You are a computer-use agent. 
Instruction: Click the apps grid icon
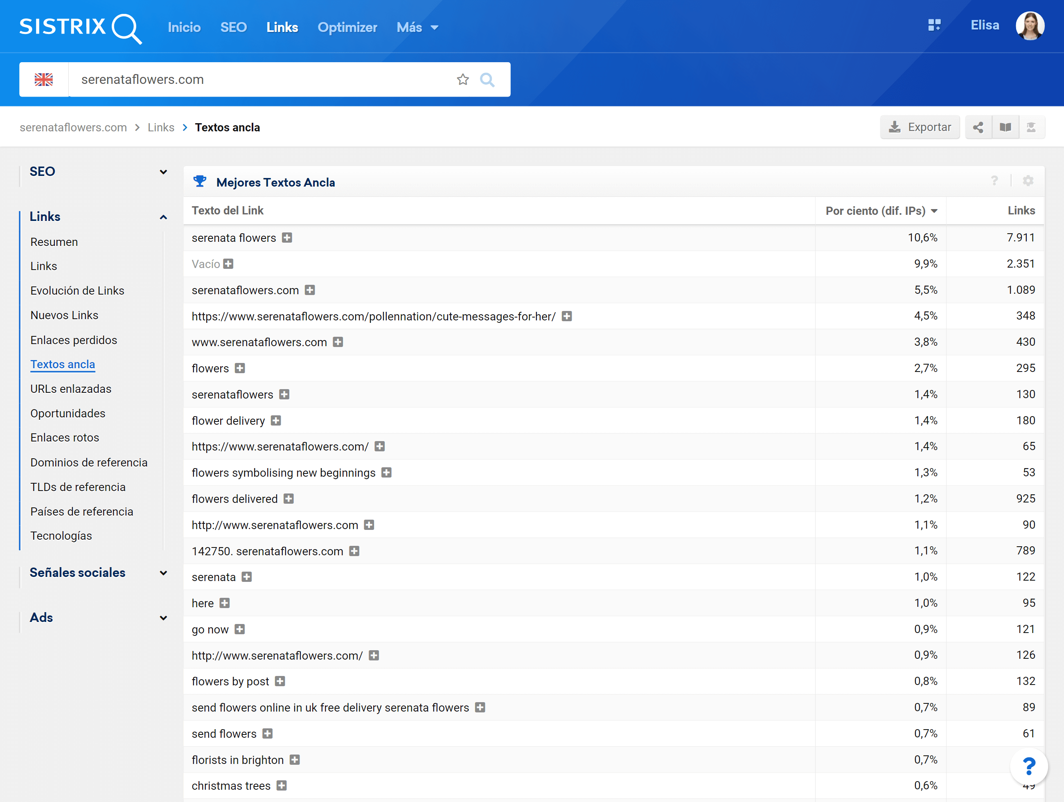pyautogui.click(x=934, y=25)
